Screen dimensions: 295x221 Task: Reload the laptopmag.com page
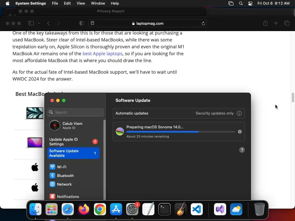click(203, 23)
